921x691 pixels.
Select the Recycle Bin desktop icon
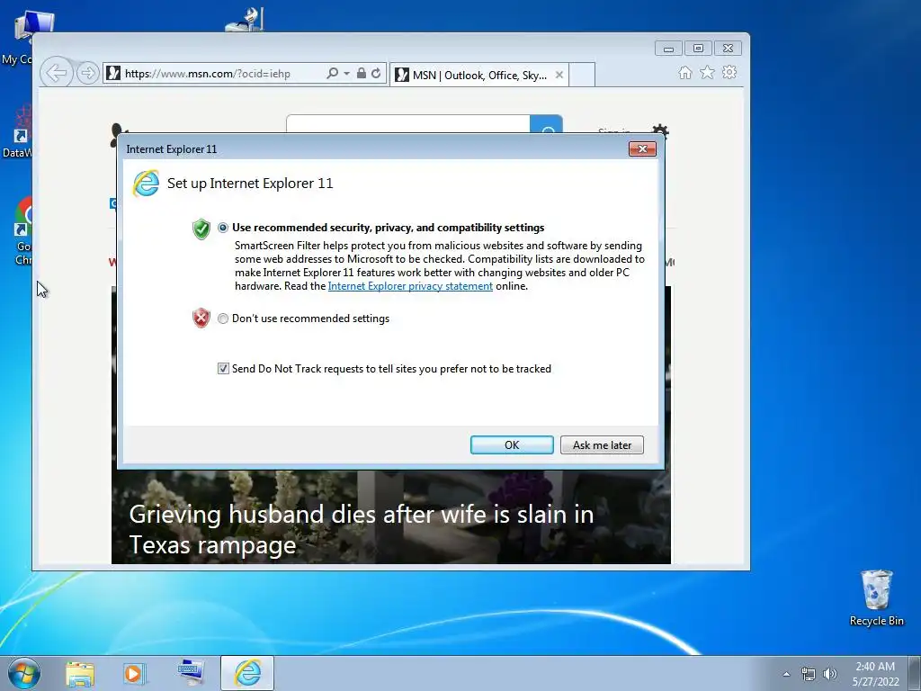click(x=876, y=597)
